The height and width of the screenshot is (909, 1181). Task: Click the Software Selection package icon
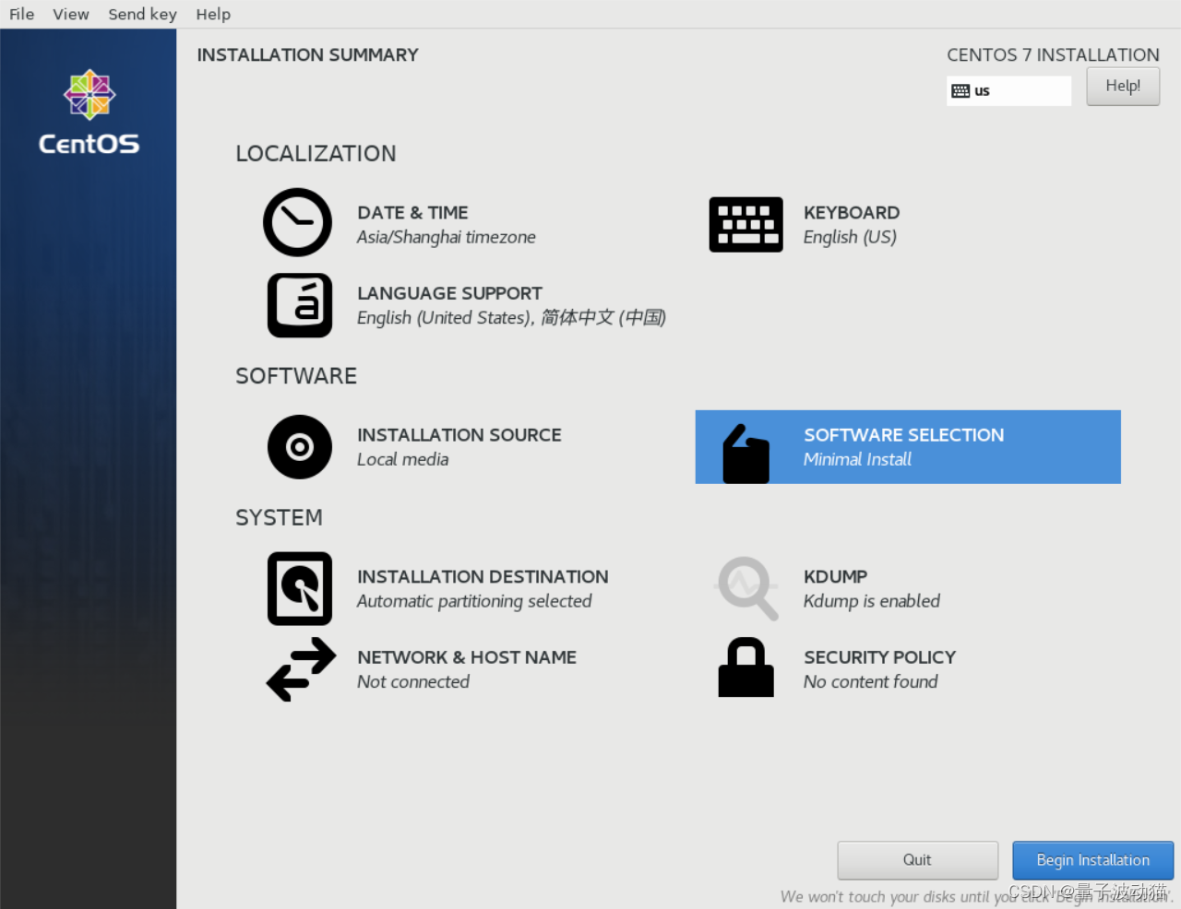[746, 454]
